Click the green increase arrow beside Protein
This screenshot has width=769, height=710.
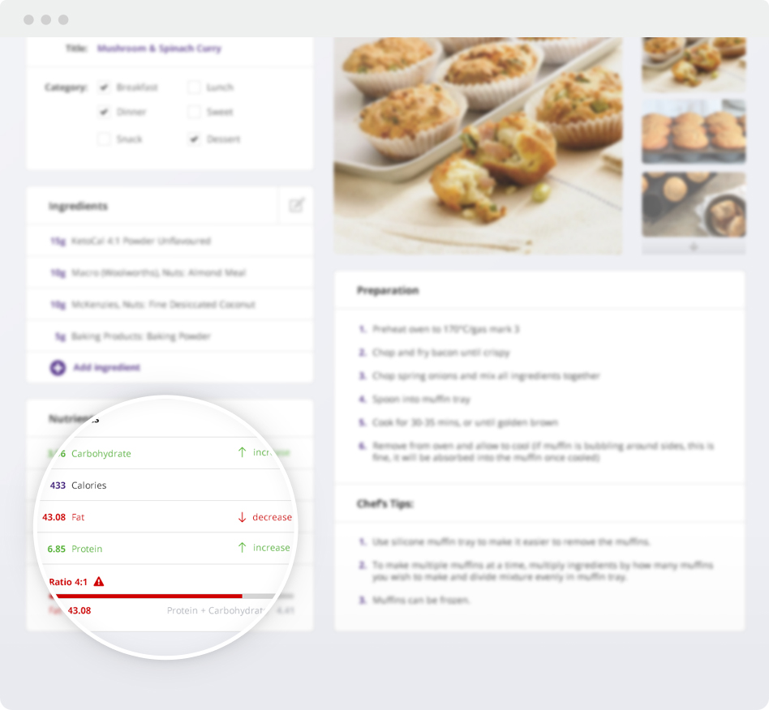[x=242, y=547]
